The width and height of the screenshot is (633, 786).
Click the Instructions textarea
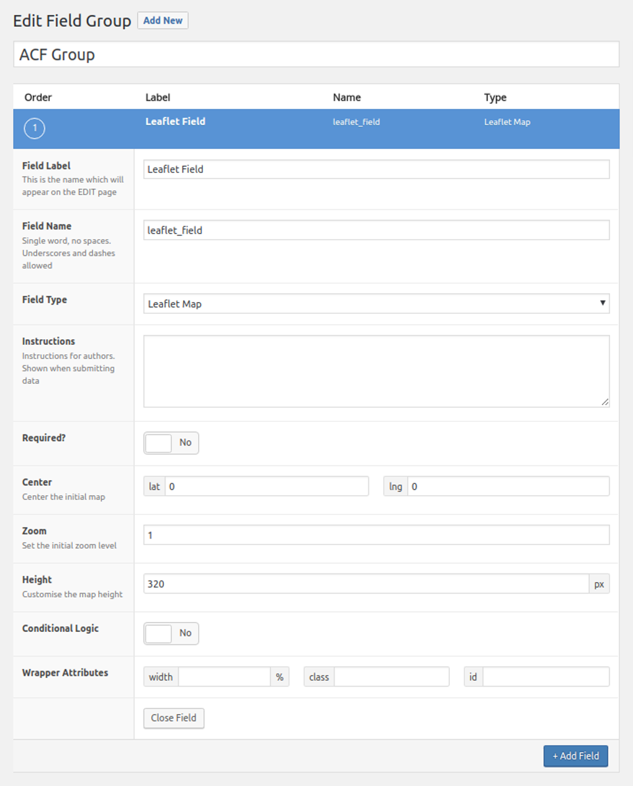coord(377,372)
